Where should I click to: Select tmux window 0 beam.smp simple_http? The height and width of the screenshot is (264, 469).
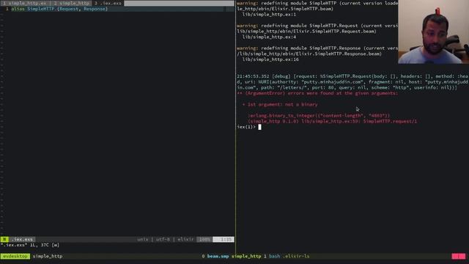(232, 256)
